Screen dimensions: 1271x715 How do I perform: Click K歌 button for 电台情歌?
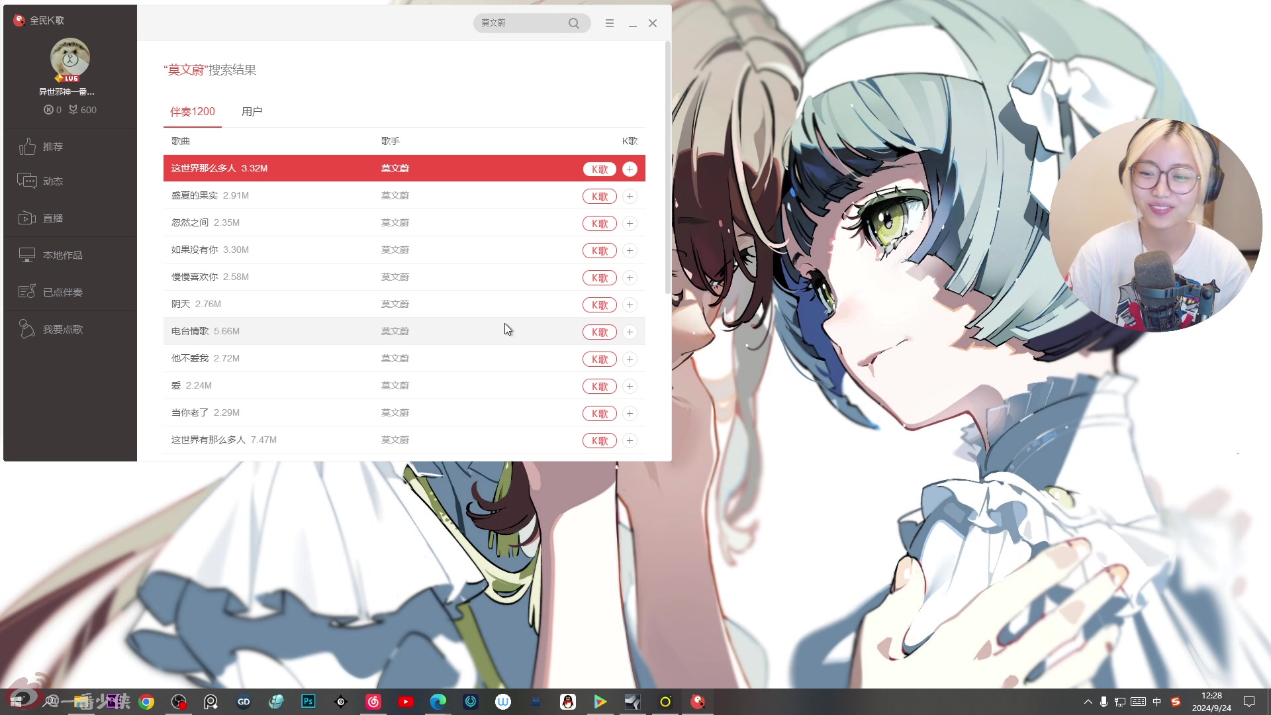tap(600, 332)
